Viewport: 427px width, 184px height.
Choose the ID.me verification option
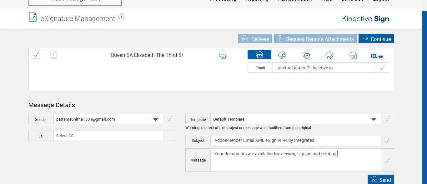pos(377,56)
